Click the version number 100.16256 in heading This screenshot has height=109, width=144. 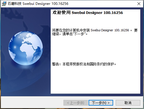pos(113,13)
